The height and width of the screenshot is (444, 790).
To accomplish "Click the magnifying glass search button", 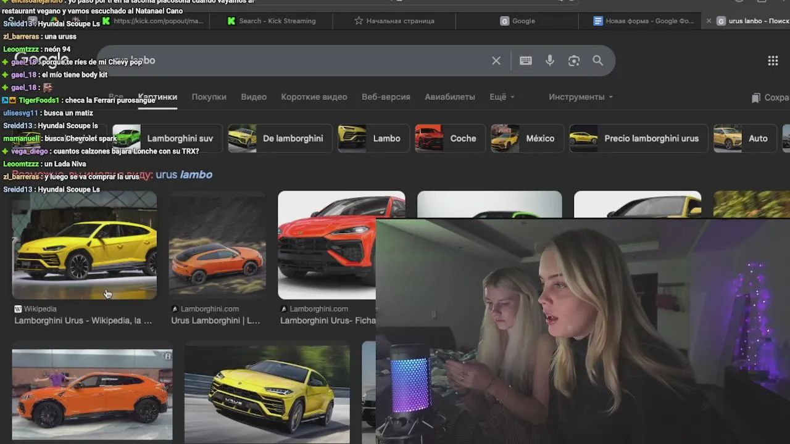I will click(x=598, y=60).
